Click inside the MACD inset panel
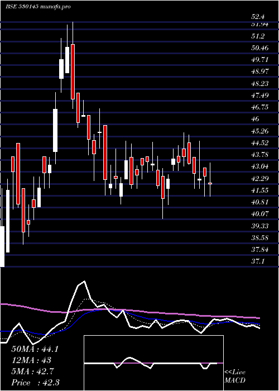Screen dimensions: 279x391 click(153, 363)
